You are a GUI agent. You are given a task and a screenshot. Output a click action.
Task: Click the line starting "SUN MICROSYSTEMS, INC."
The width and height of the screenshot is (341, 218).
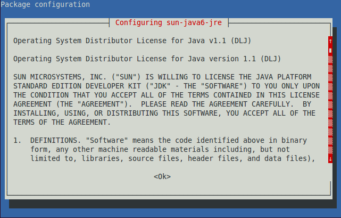click(x=162, y=77)
